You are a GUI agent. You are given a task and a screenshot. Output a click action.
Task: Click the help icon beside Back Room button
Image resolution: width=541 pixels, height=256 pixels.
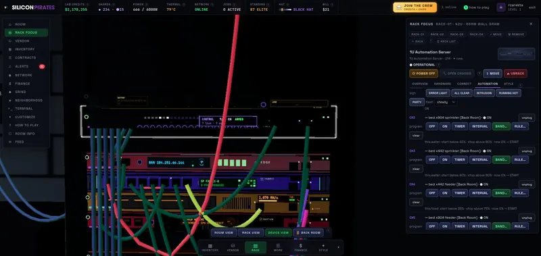click(x=328, y=231)
